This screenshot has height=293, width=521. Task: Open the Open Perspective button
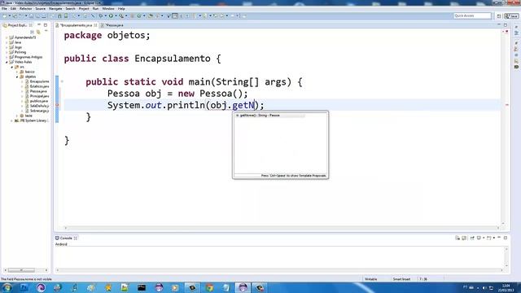pyautogui.click(x=499, y=16)
